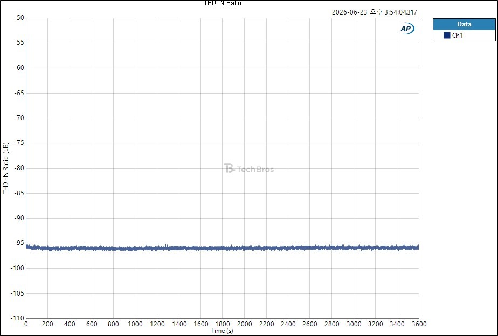498x336 pixels.
Task: Click the -95 y-axis value
Action: (x=19, y=243)
